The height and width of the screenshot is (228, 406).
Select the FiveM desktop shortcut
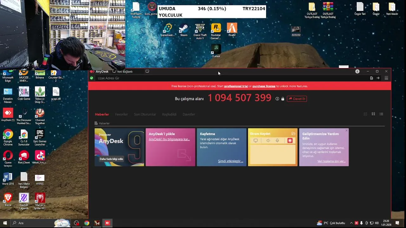pyautogui.click(x=232, y=30)
